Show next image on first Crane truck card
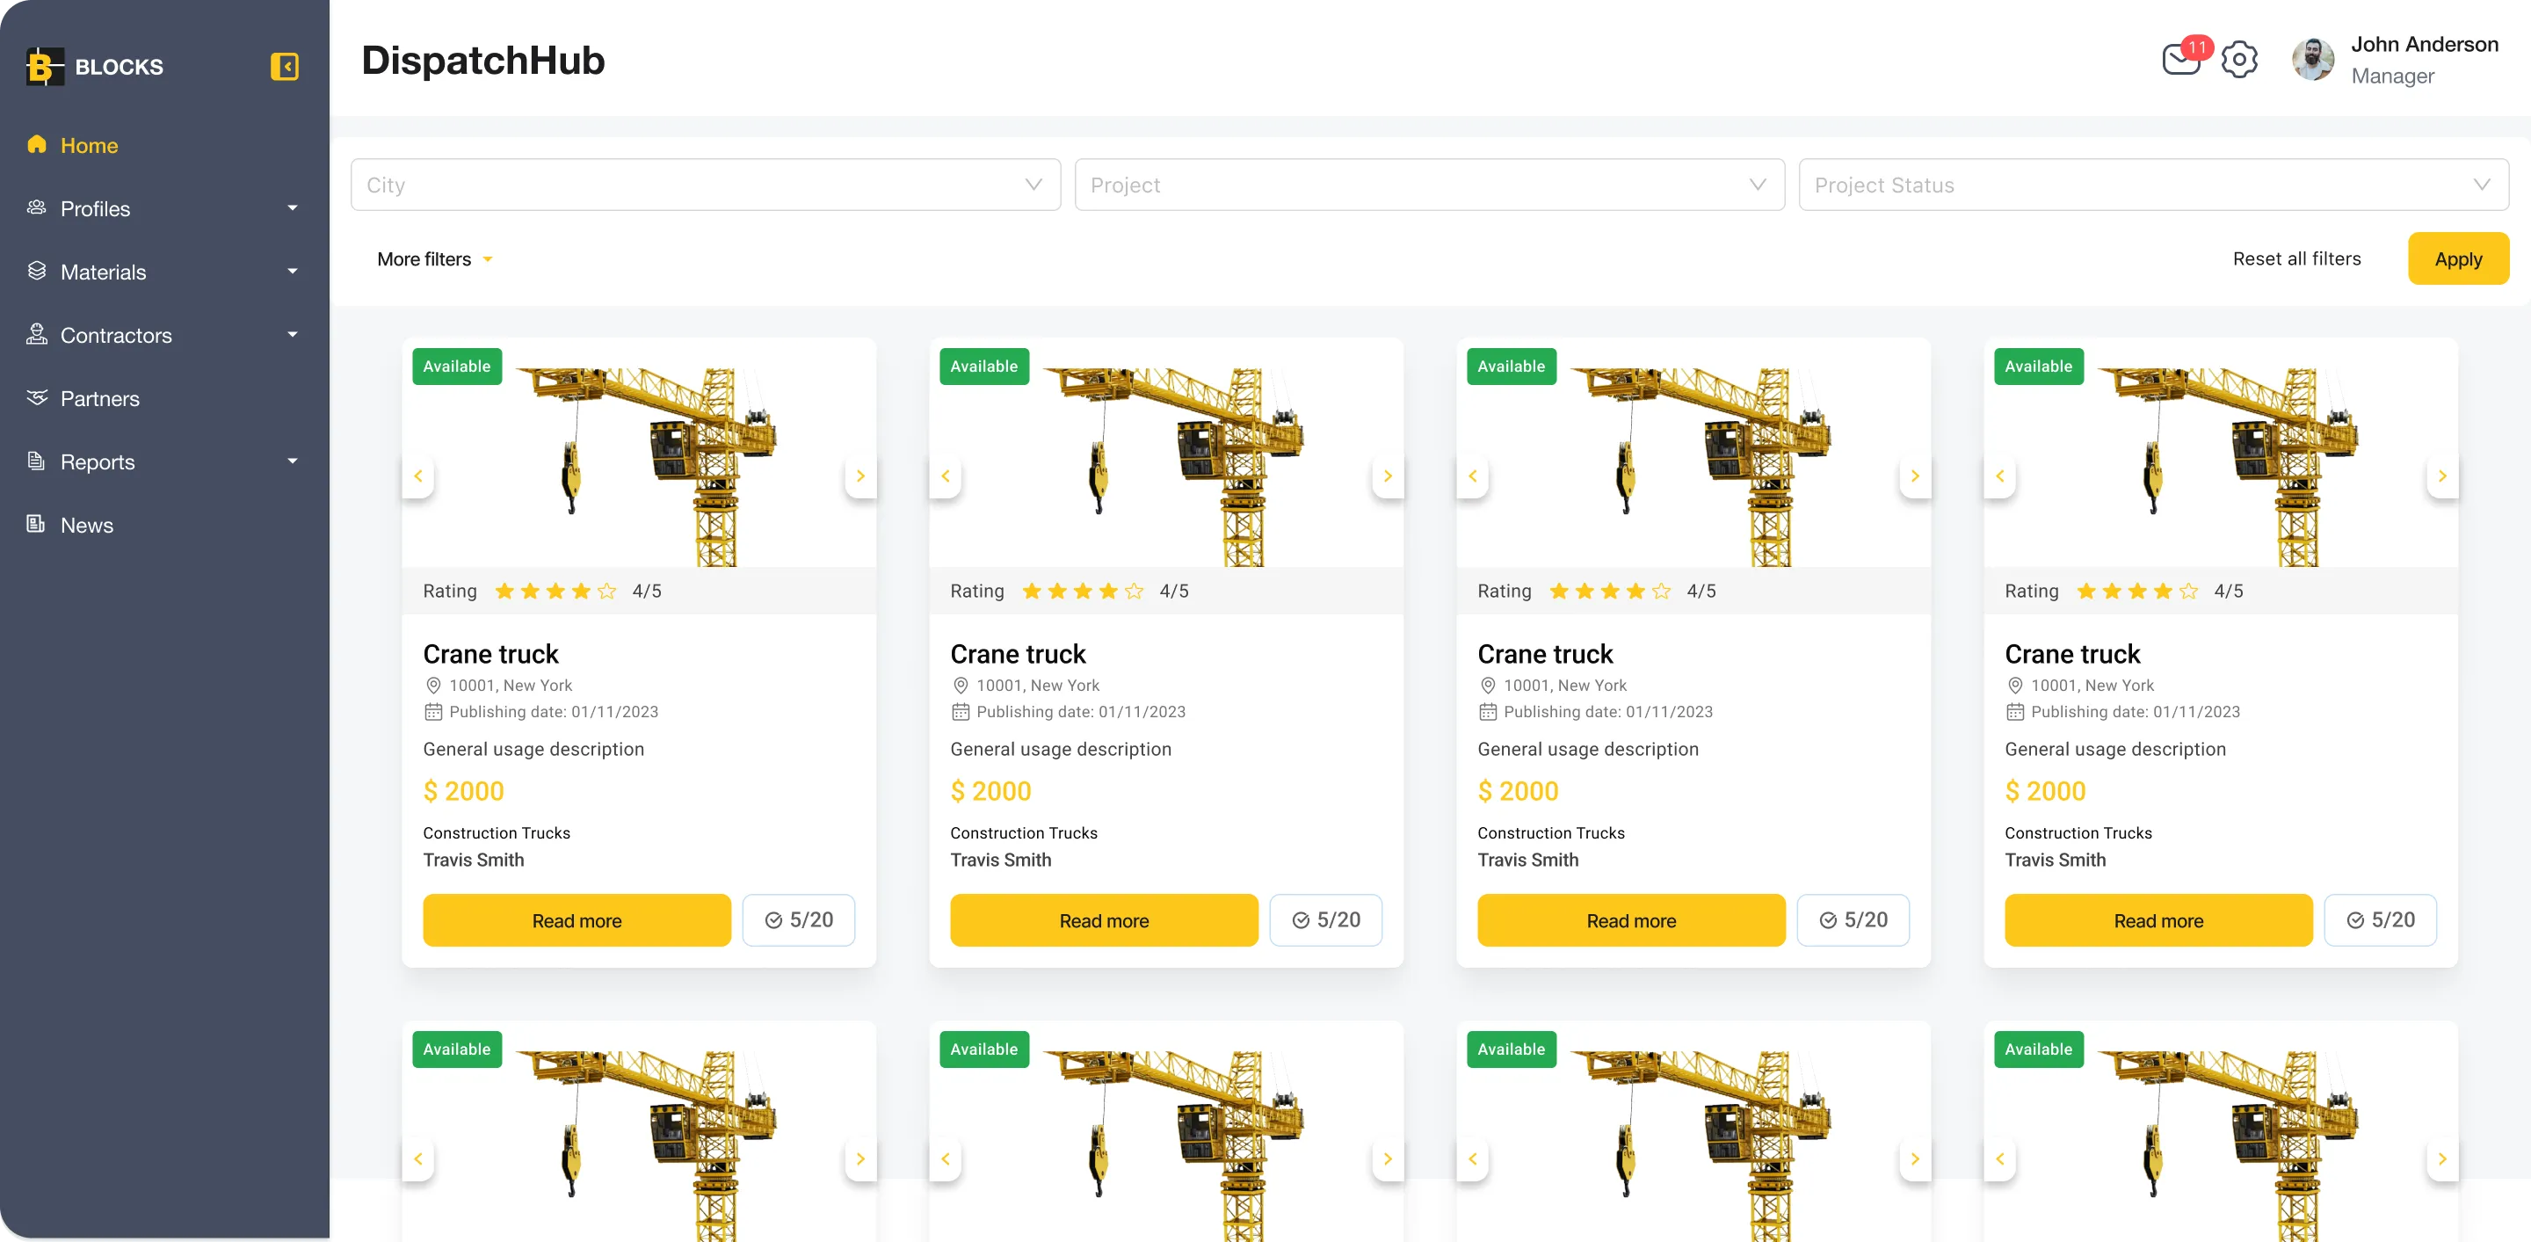This screenshot has width=2531, height=1242. (860, 476)
